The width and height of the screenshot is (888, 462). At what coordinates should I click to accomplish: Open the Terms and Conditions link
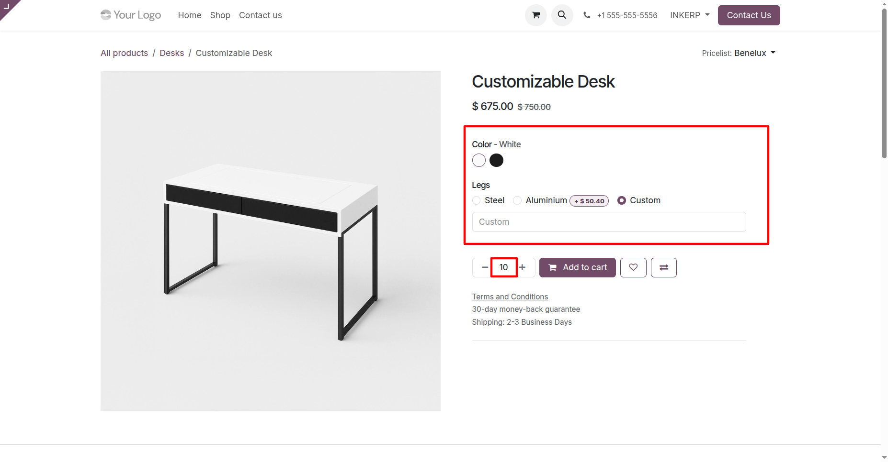tap(510, 297)
